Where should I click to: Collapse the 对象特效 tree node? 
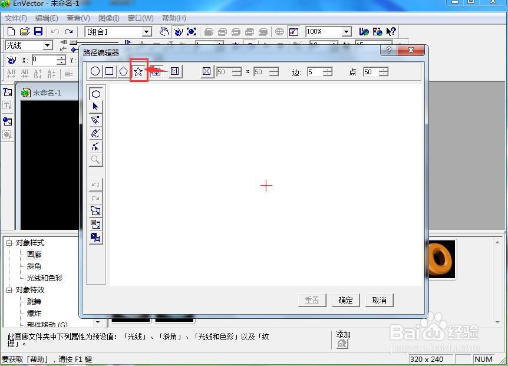point(9,290)
